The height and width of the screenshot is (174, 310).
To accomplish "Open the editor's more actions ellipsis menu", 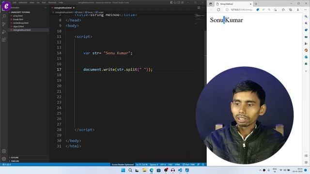I will click(x=203, y=8).
